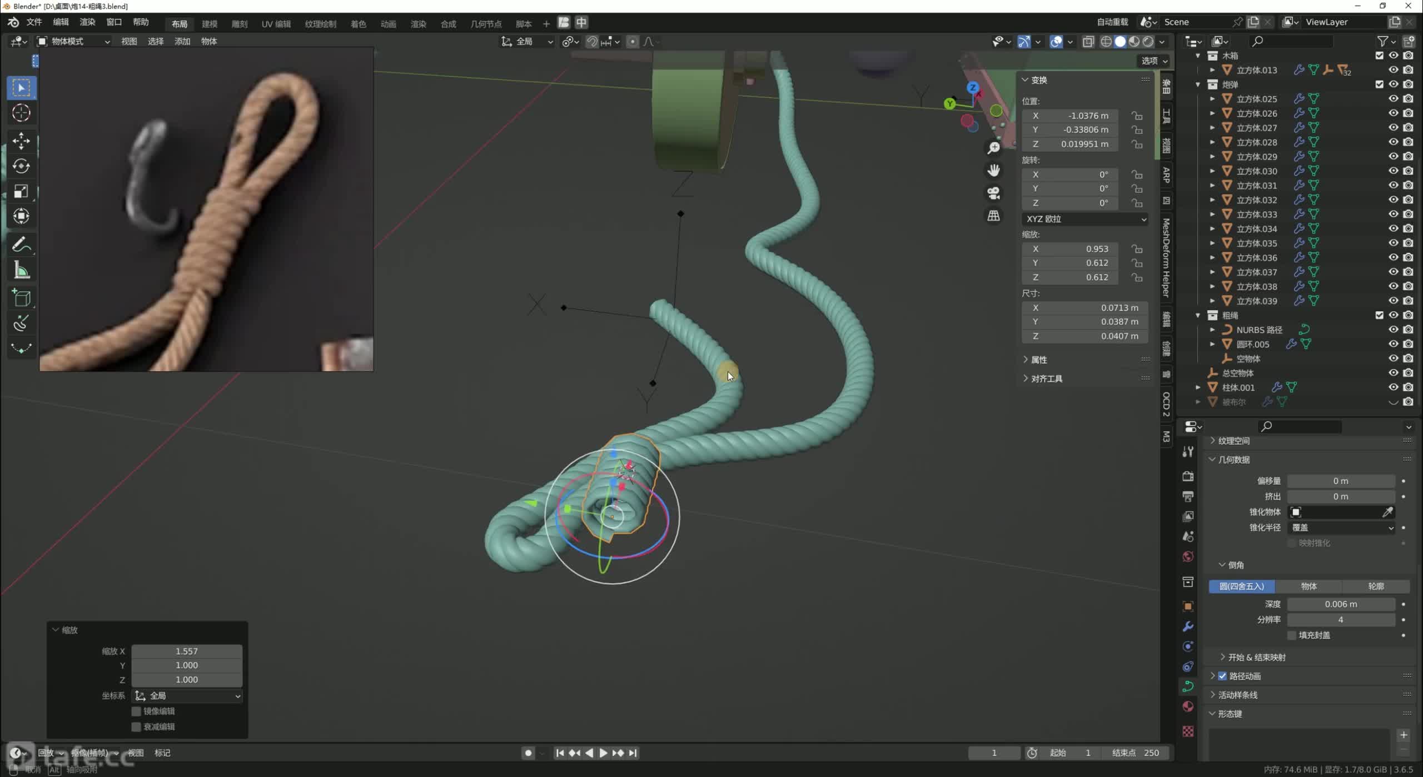Open the Object properties orange square tab

(1188, 606)
